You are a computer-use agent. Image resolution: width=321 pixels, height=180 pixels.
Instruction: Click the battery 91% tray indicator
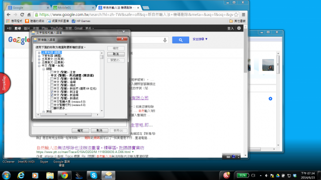(243, 175)
